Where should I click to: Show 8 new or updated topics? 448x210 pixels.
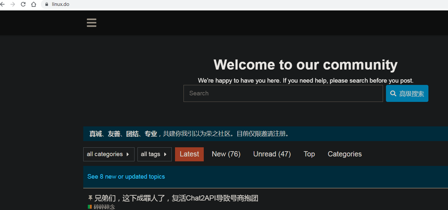coord(126,177)
